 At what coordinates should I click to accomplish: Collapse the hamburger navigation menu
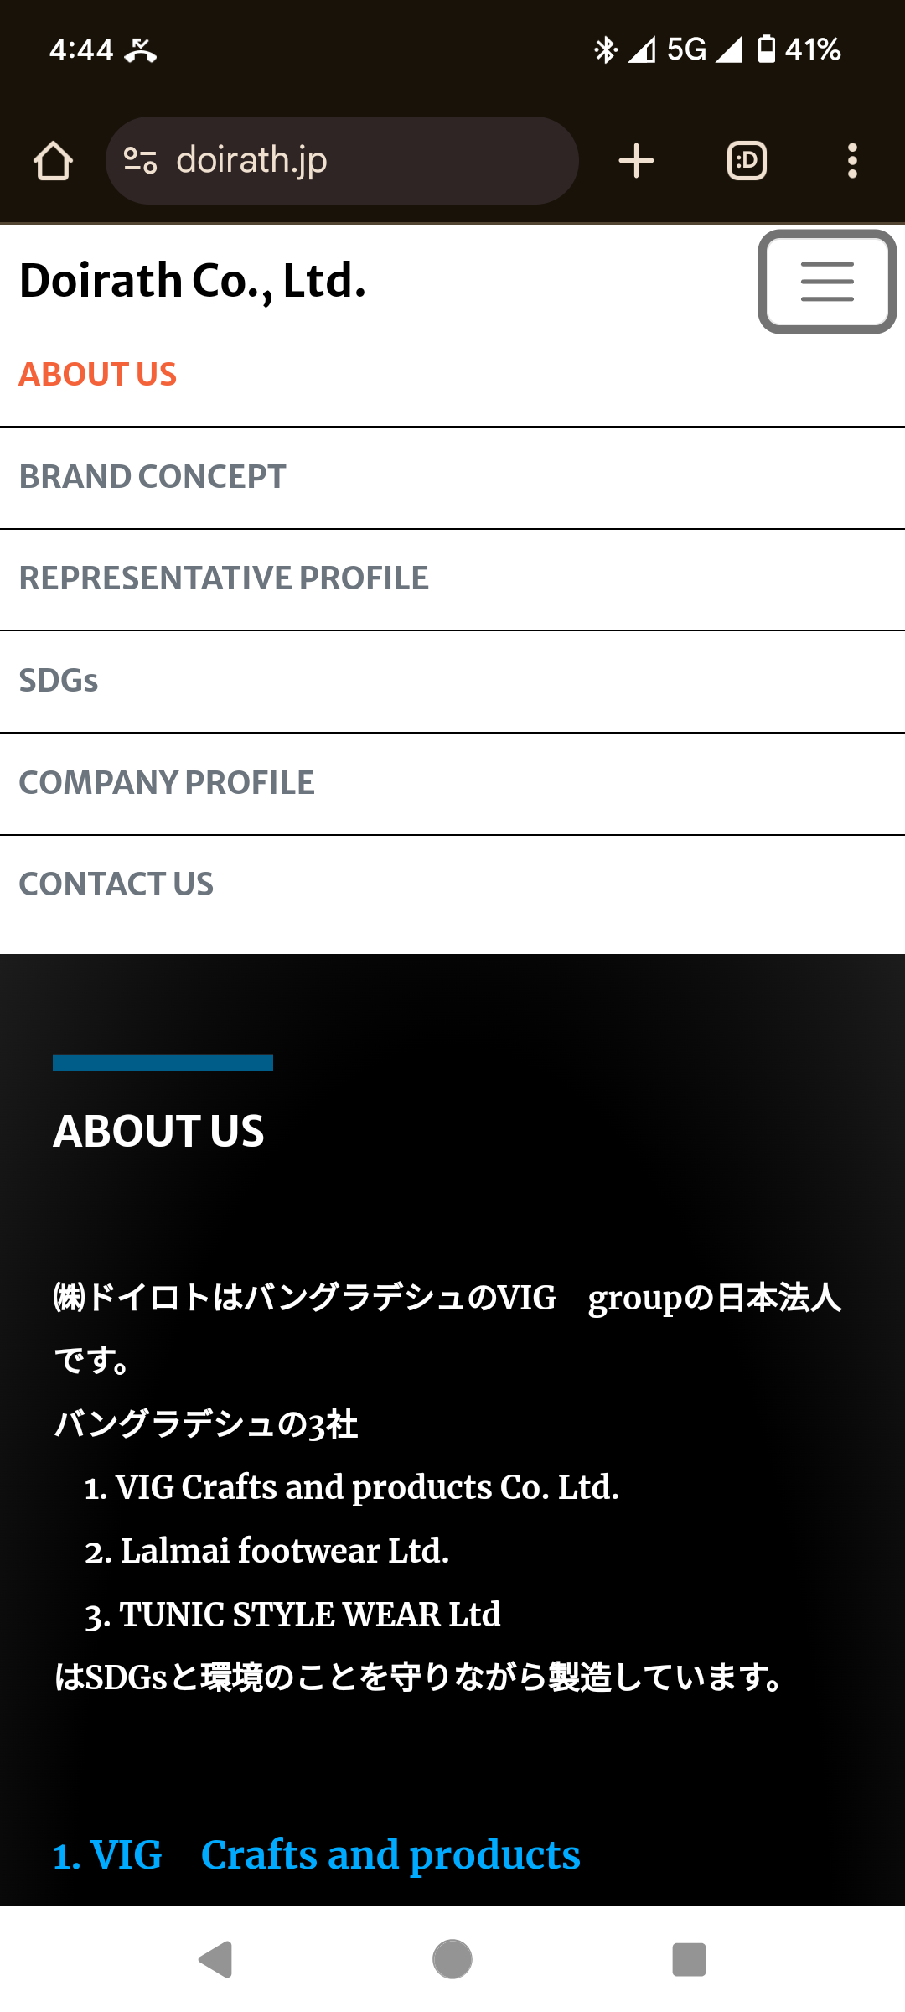coord(827,282)
